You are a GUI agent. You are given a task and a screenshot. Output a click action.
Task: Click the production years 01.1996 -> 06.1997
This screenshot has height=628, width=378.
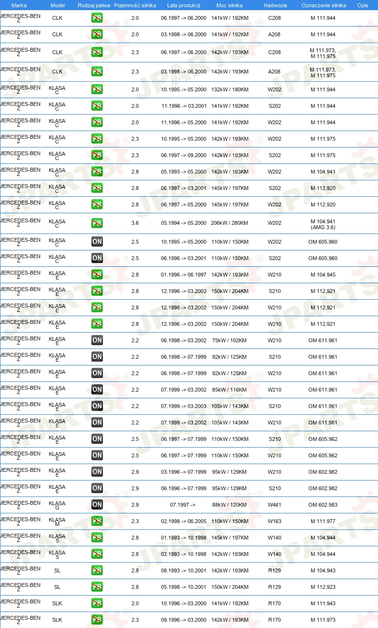coord(184,275)
